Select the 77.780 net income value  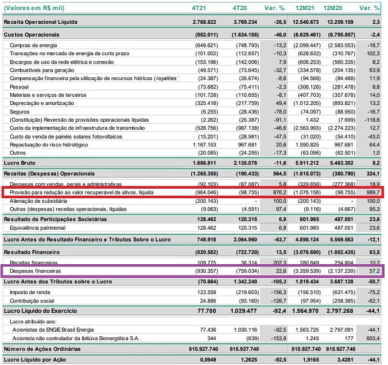point(207,311)
